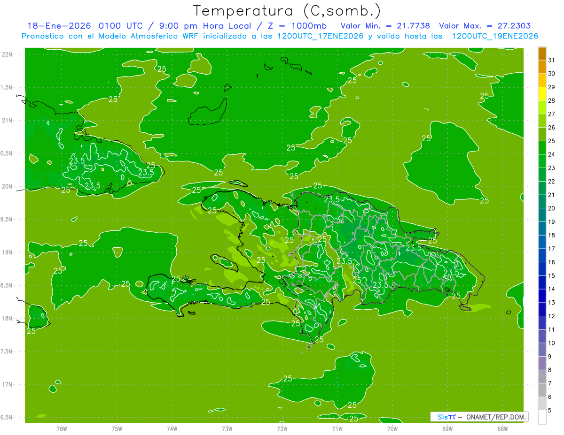Image resolution: width=564 pixels, height=435 pixels.
Task: Click the "23" color scale label
Action: [x=551, y=168]
